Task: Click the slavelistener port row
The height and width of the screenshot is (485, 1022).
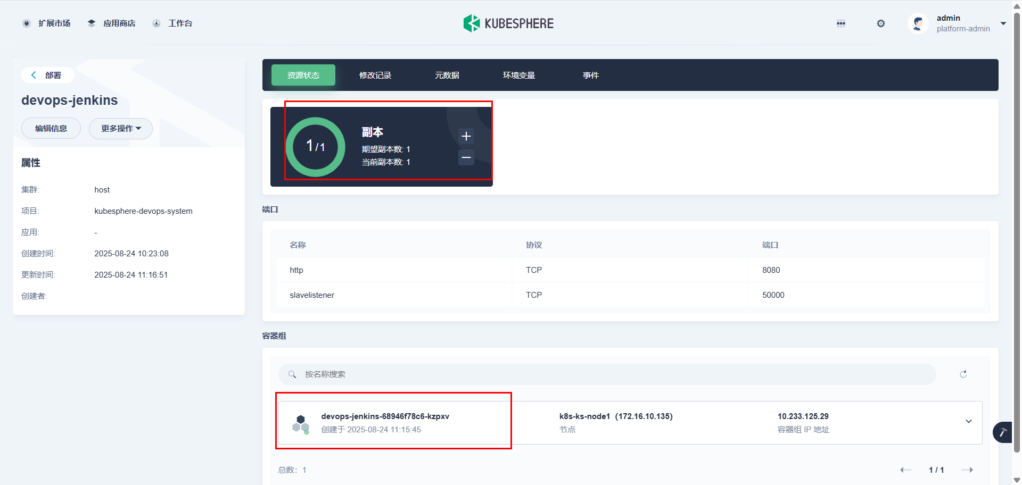Action: click(630, 295)
